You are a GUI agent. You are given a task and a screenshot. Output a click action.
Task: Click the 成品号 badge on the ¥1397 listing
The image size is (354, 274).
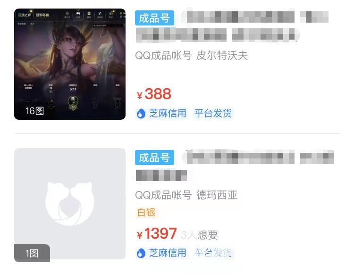tap(154, 158)
